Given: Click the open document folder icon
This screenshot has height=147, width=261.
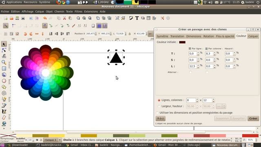Looking at the screenshot, I should [x=11, y=18].
